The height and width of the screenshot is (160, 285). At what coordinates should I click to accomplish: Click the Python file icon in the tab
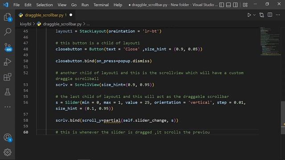(21, 15)
